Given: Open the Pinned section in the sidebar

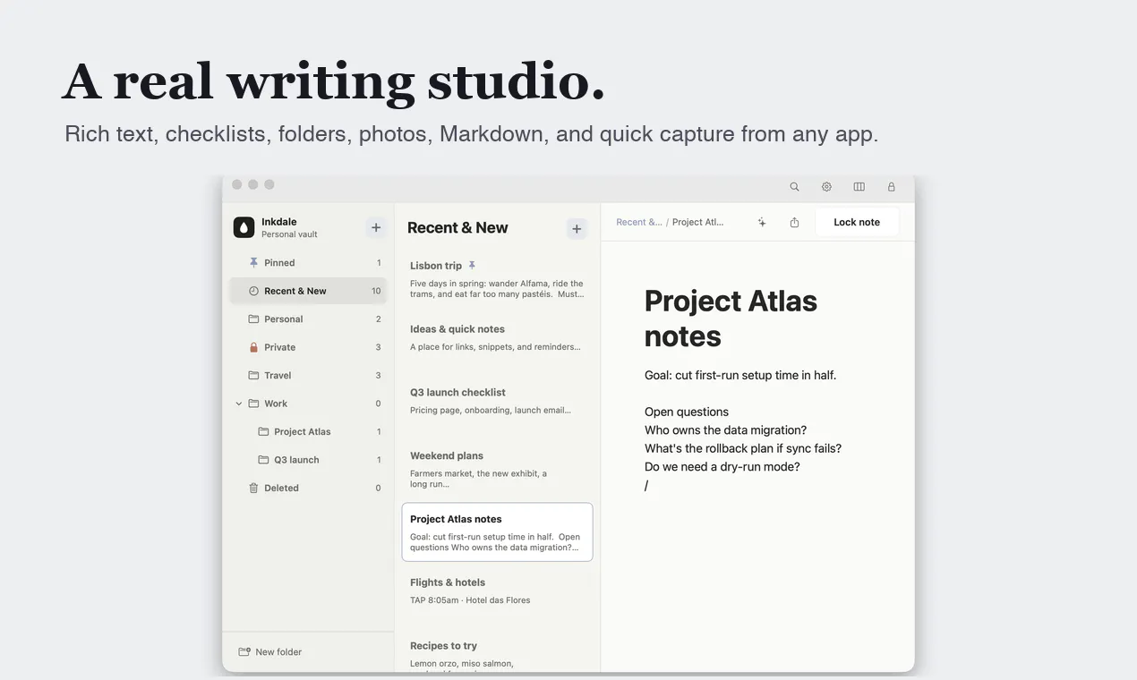Looking at the screenshot, I should pos(308,263).
